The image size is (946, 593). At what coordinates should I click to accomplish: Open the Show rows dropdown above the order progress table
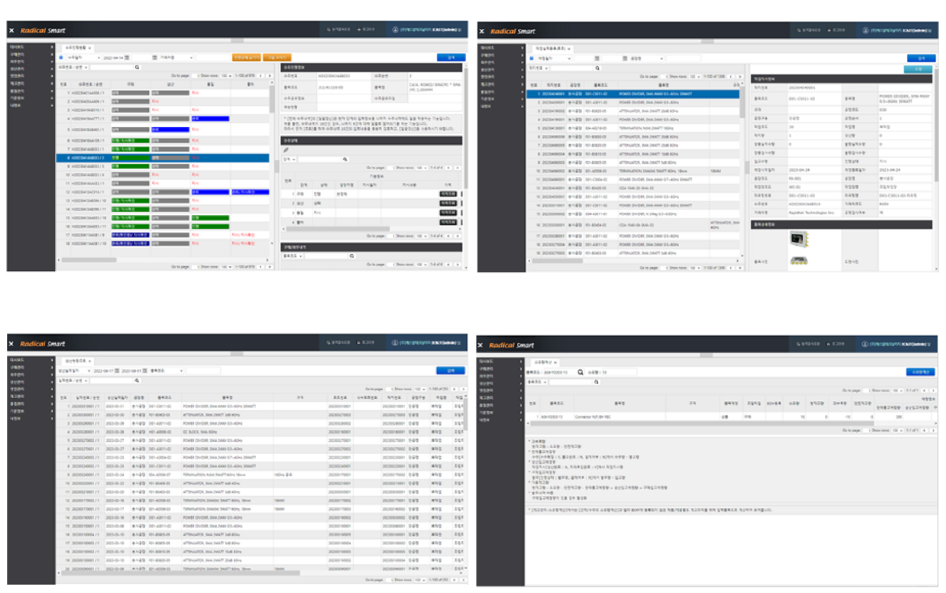tap(227, 75)
